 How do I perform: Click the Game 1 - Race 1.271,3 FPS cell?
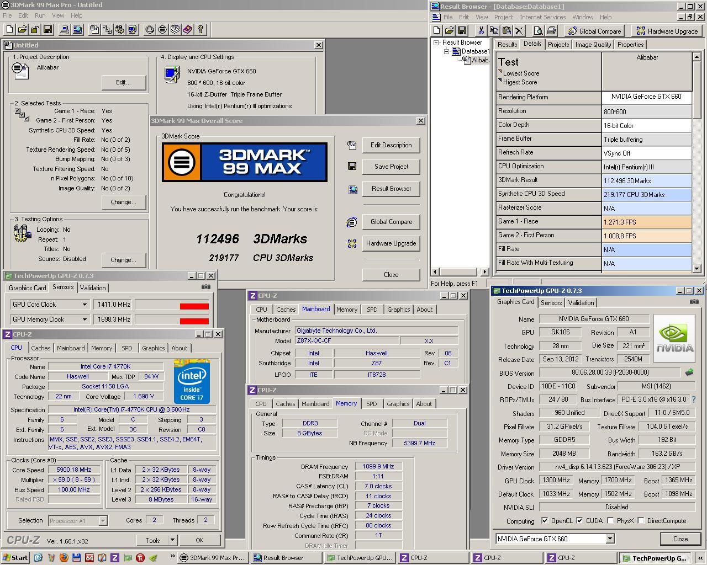[x=646, y=222]
